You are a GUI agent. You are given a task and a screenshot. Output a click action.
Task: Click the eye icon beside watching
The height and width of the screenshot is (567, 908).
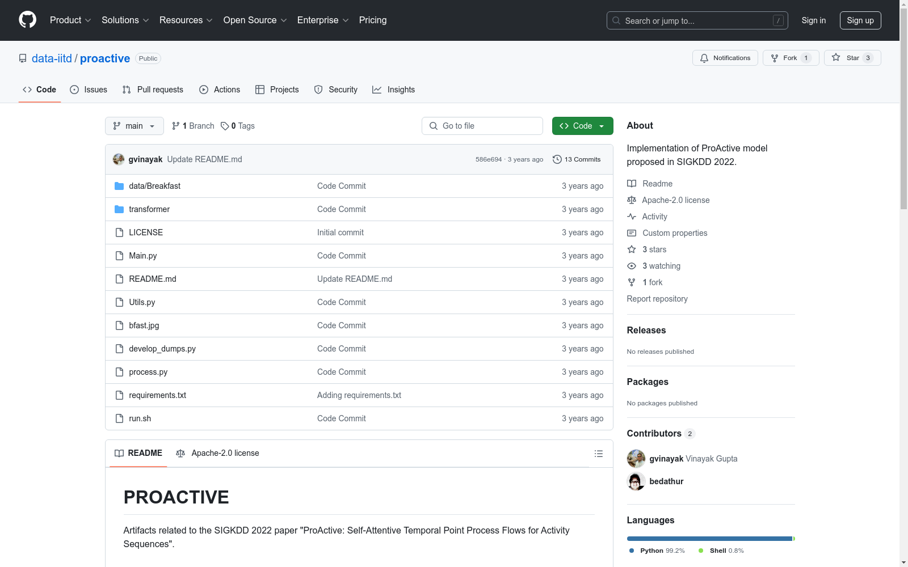(632, 266)
